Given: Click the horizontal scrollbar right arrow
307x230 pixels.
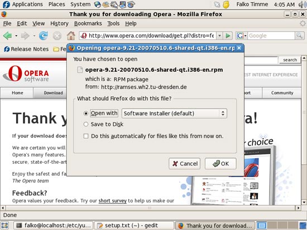Looking at the screenshot, I should pos(298,208).
